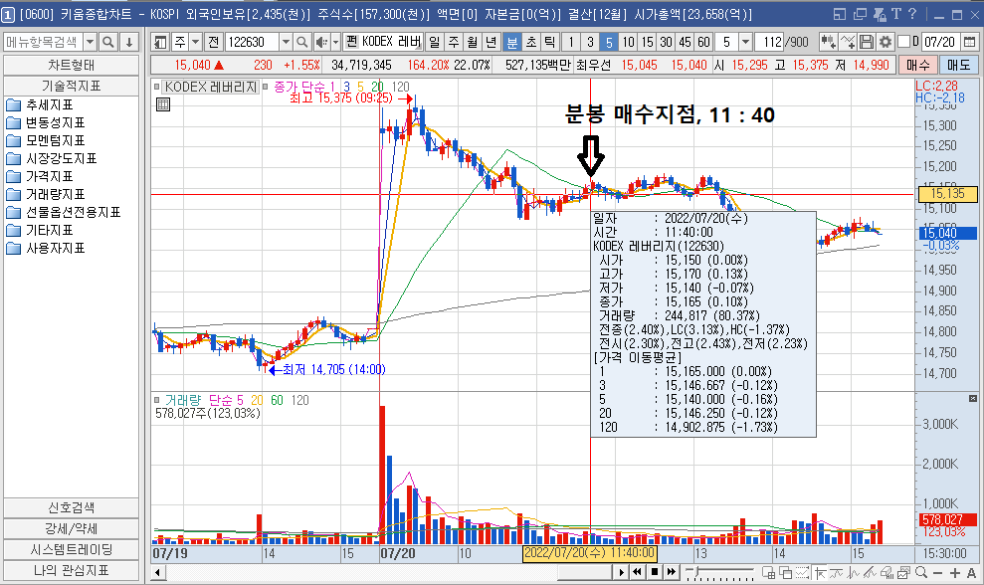This screenshot has height=585, width=984.
Task: Open the speaker icon dropdown arrow
Action: (335, 42)
